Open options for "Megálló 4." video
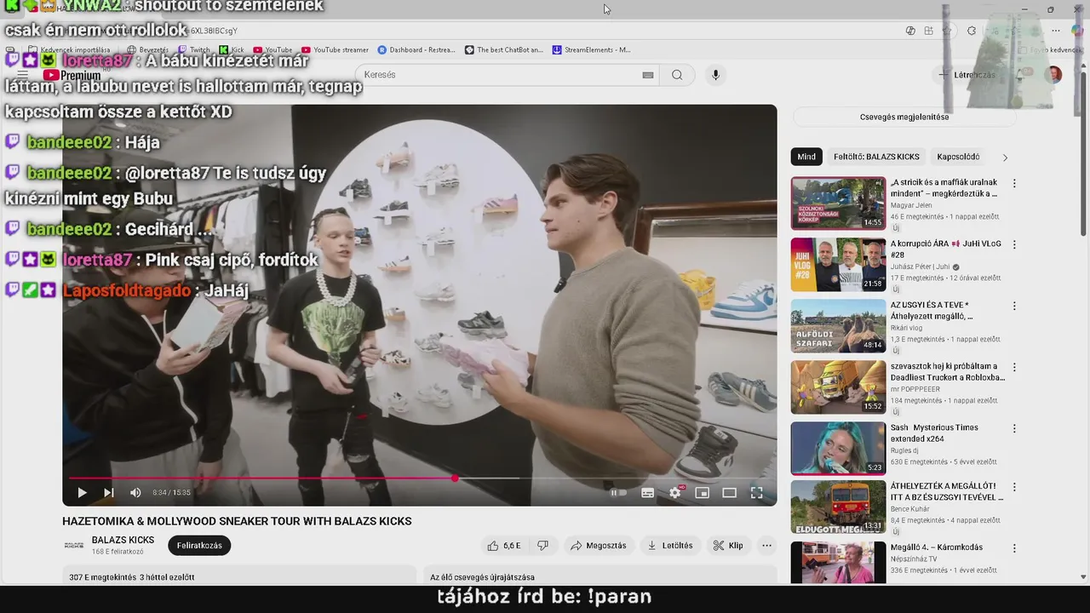The image size is (1090, 613). [x=1014, y=548]
